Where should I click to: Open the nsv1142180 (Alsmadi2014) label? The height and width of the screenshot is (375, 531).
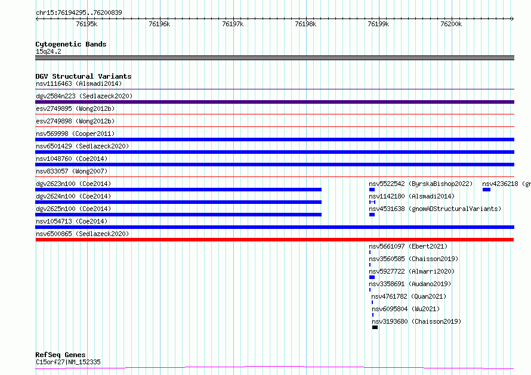point(412,196)
